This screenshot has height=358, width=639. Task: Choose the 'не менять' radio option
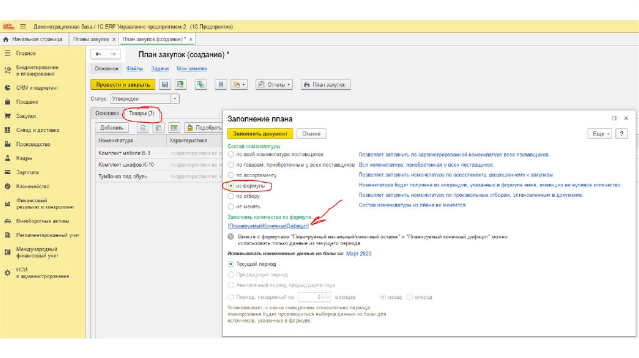[231, 206]
